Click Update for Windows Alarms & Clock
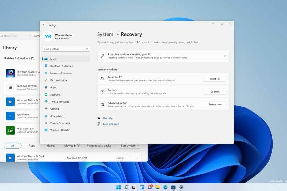 [x=120, y=158]
